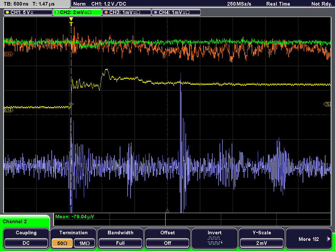Click the C3 ground level marker
The height and width of the screenshot is (251, 335).
[9, 54]
